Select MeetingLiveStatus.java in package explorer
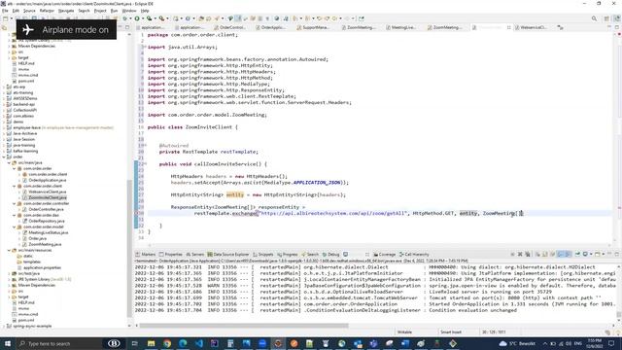The height and width of the screenshot is (350, 622). pos(48,232)
